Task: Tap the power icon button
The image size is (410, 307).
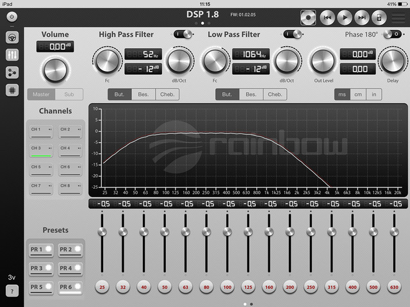Action: point(12,17)
